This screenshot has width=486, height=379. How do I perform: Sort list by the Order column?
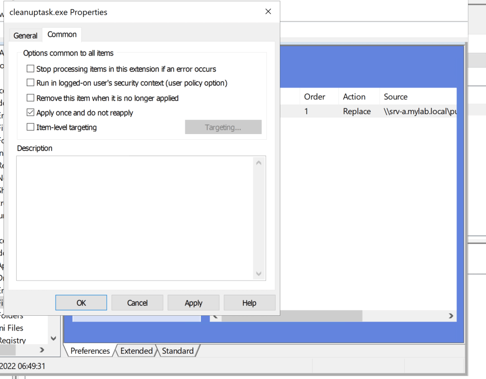[x=314, y=97]
